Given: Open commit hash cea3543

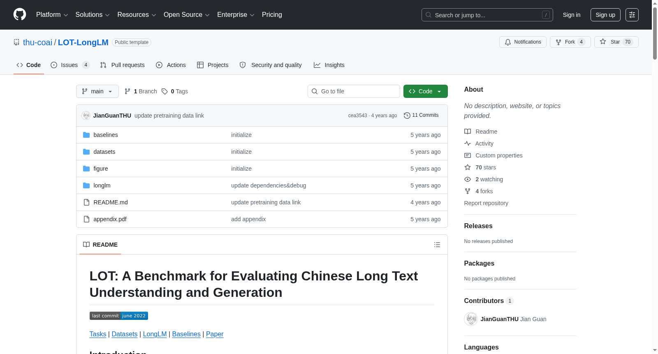Looking at the screenshot, I should coord(358,116).
